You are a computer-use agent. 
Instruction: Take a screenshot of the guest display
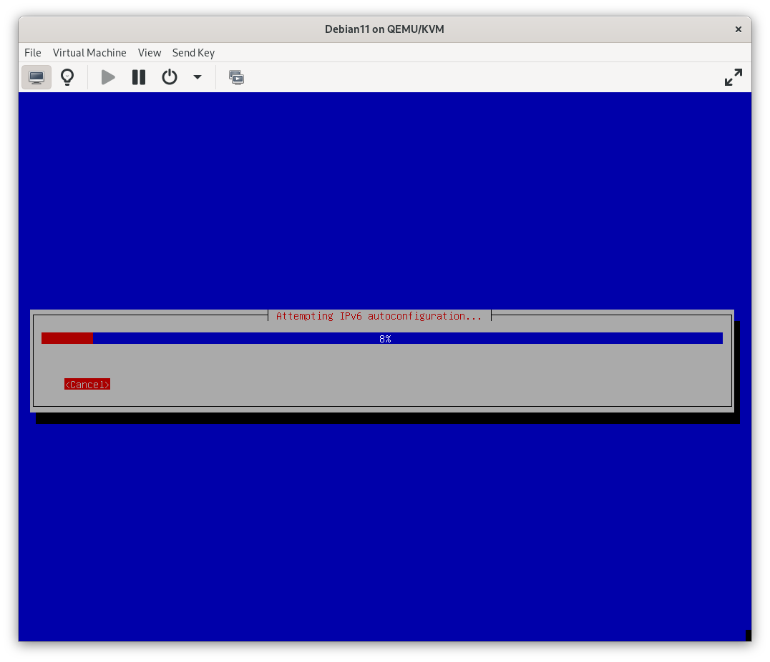tap(236, 76)
